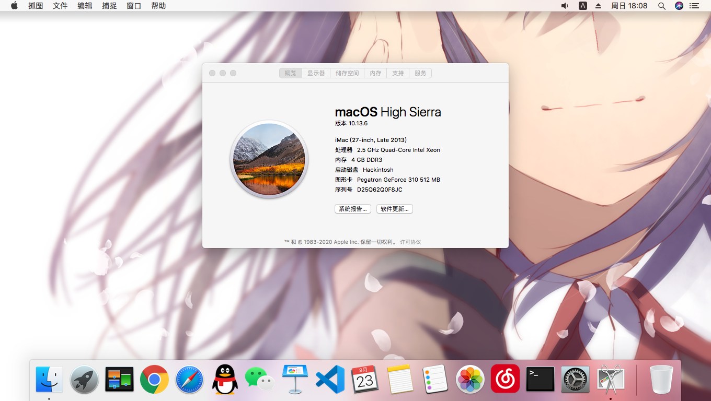Minimize the About This Mac window
711x401 pixels.
223,73
